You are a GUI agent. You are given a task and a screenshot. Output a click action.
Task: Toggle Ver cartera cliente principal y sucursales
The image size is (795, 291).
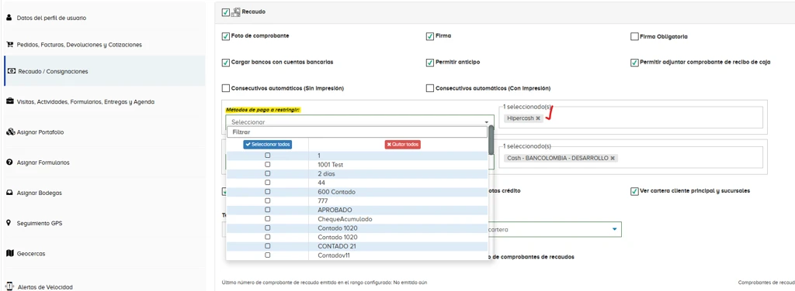(634, 191)
